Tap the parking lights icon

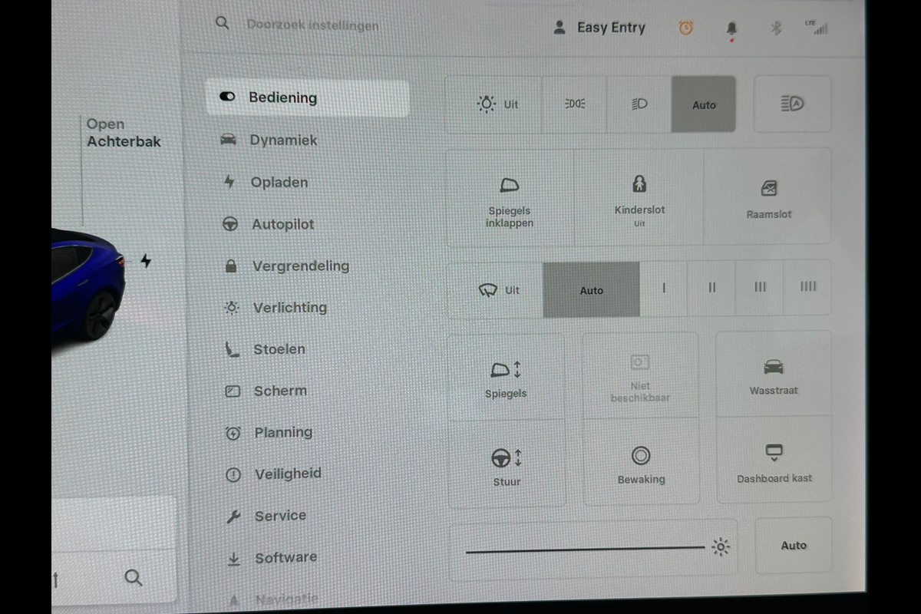pos(575,104)
